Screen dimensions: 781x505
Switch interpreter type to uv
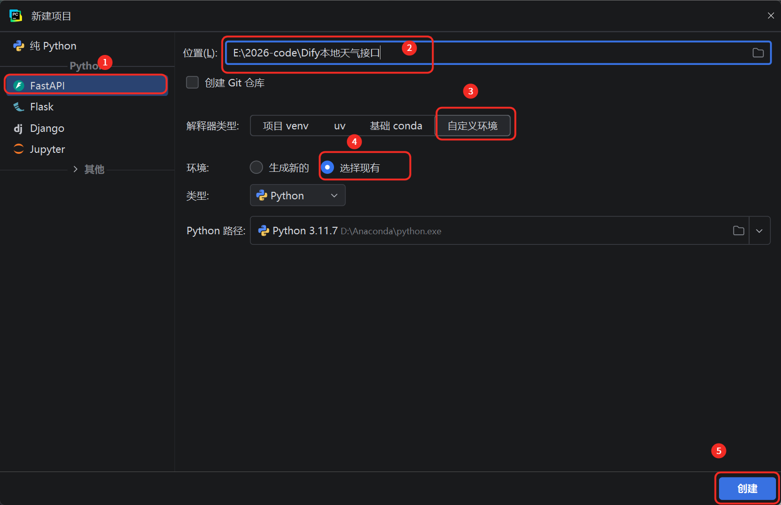pyautogui.click(x=339, y=126)
